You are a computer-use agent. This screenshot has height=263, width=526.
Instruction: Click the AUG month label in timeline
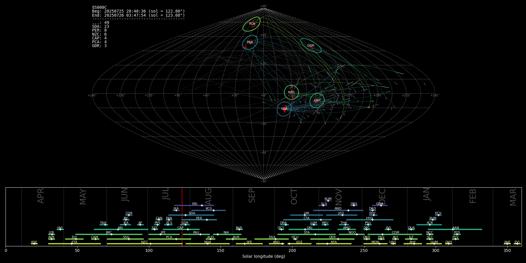pyautogui.click(x=208, y=195)
